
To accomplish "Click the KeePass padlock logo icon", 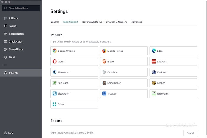I will (x=154, y=72).
